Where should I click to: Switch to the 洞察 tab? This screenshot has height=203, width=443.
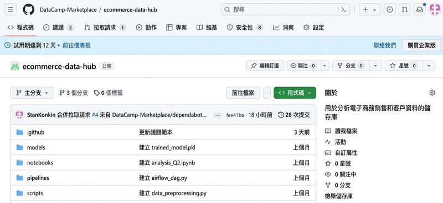(284, 28)
